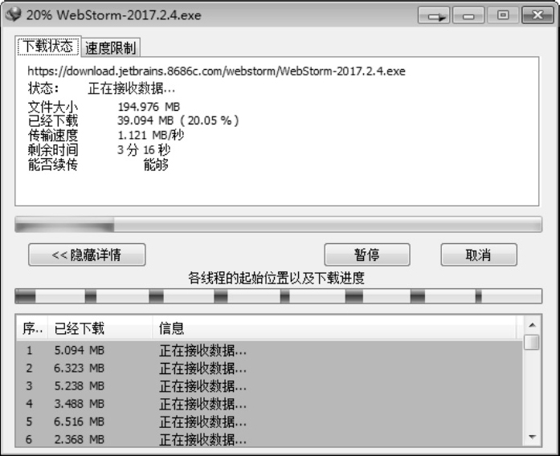
Task: Minimize the download dialog window
Action: coord(468,15)
